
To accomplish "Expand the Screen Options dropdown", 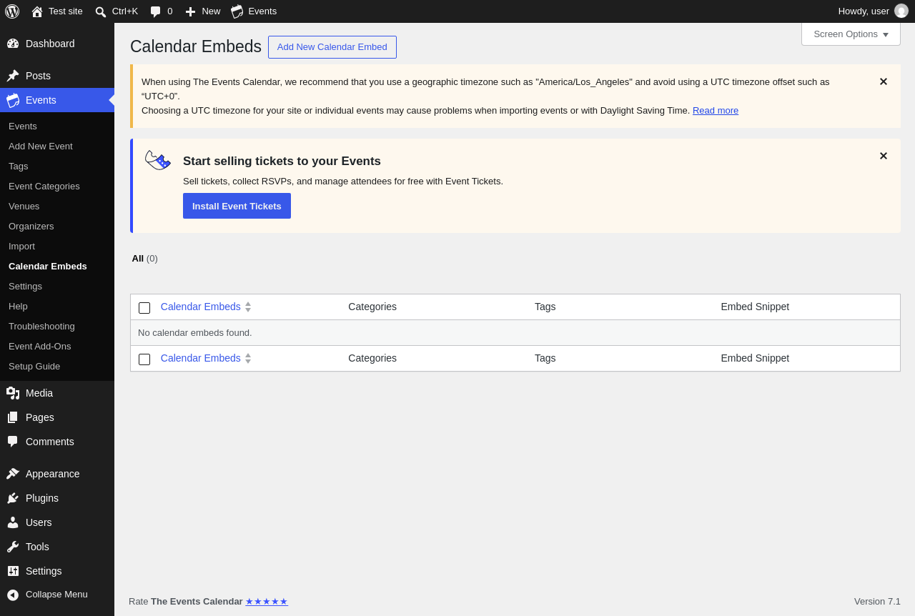I will point(851,34).
